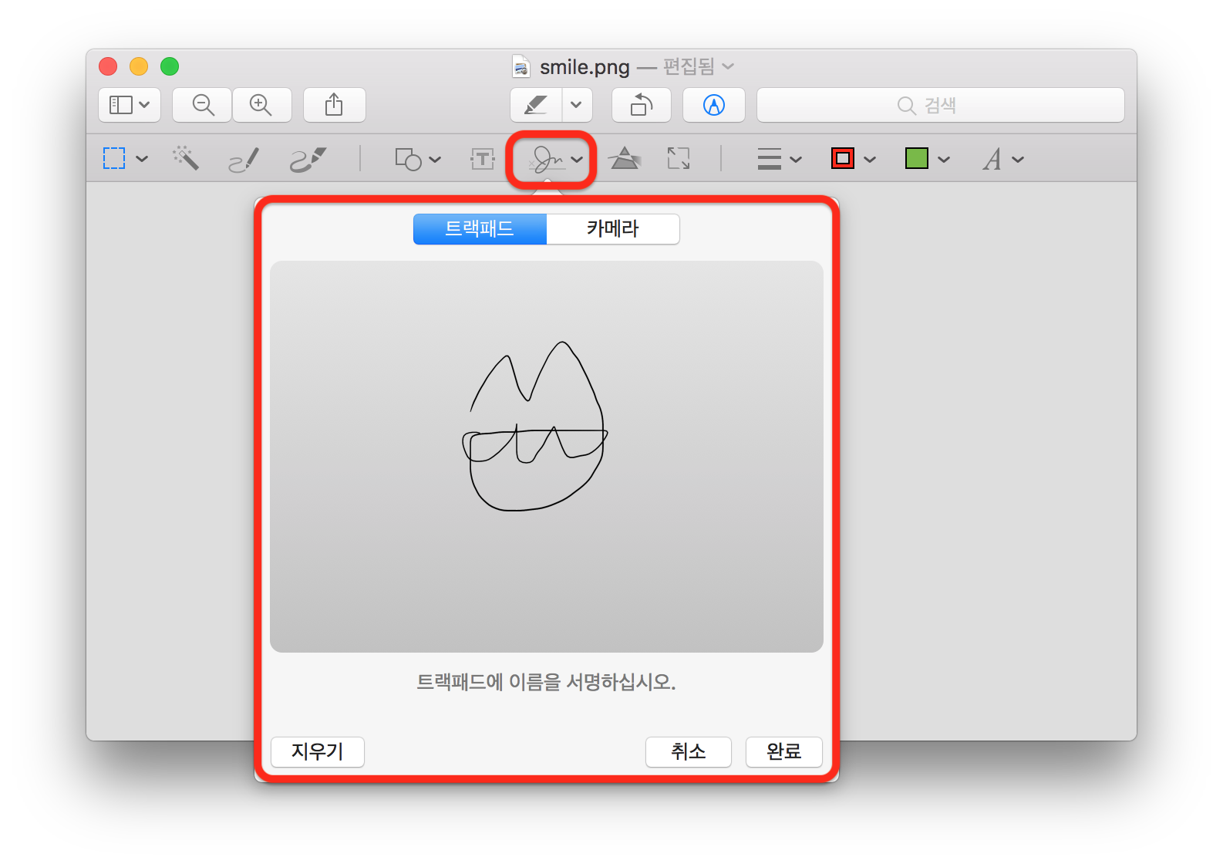The height and width of the screenshot is (864, 1223).
Task: Click the smile.png window title text
Action: (x=585, y=67)
